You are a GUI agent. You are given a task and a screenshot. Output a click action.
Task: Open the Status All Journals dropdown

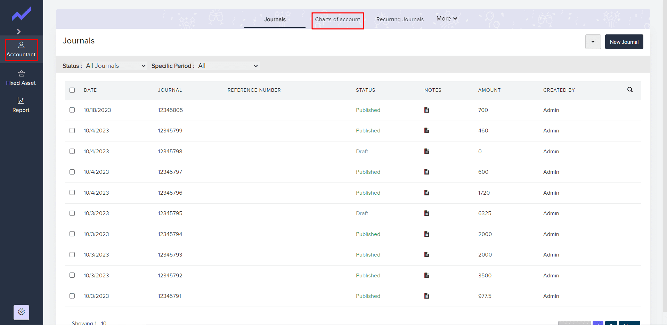point(115,66)
